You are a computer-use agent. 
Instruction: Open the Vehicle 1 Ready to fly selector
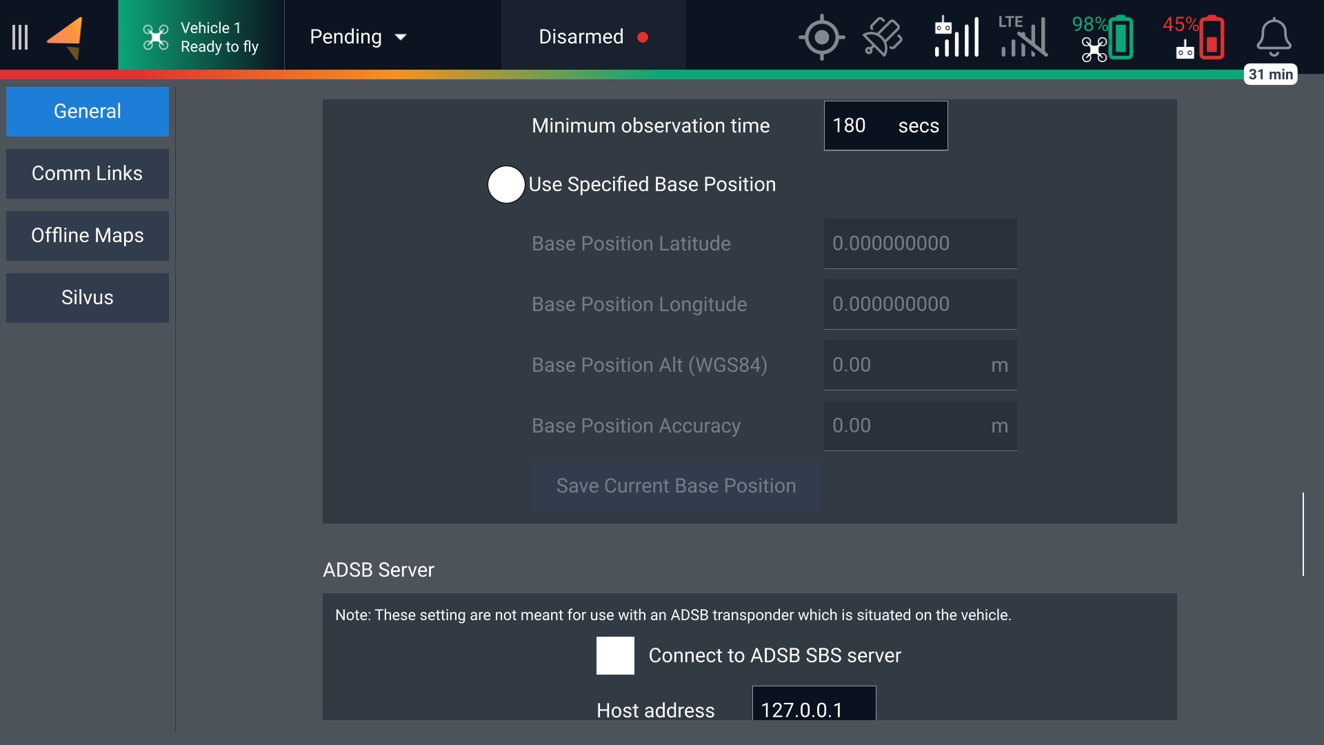(201, 37)
